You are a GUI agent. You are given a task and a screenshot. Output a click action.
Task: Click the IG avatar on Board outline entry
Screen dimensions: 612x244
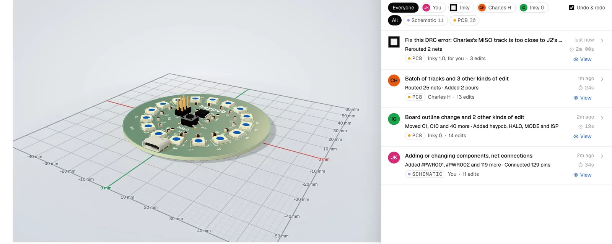click(394, 119)
